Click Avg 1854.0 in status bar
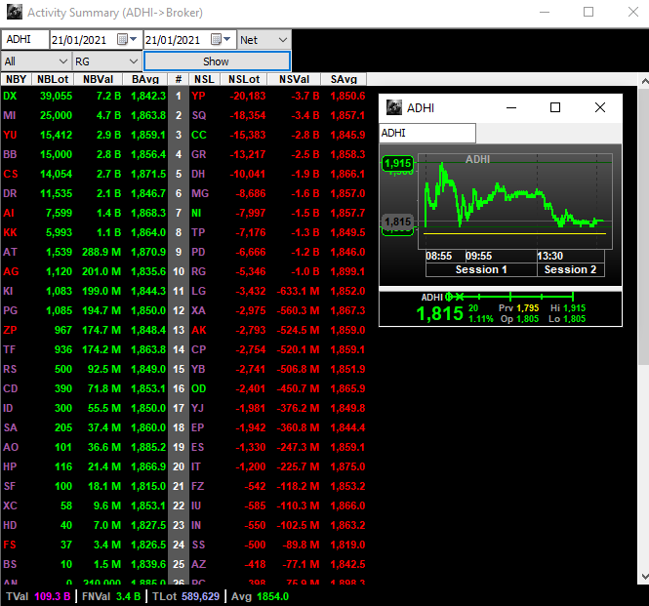The image size is (649, 606). click(x=260, y=596)
